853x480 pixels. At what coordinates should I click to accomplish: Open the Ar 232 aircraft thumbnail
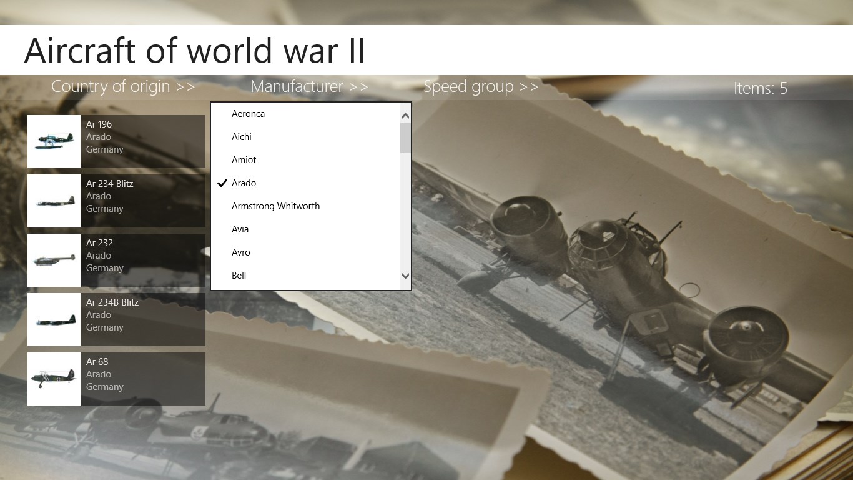click(x=54, y=260)
